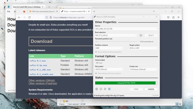Viewport: 193px width, 109px height.
Task: Click the tracking protection shield icon
Action: tap(47, 18)
